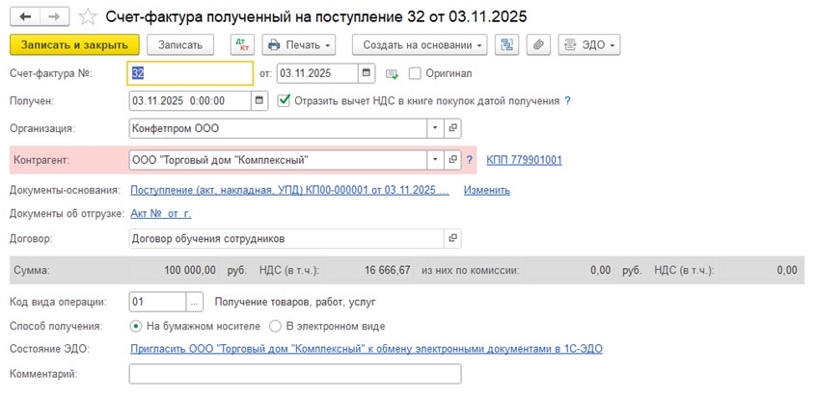Image resolution: width=816 pixels, height=401 pixels.
Task: Add document to favorites with star icon
Action: tap(88, 16)
